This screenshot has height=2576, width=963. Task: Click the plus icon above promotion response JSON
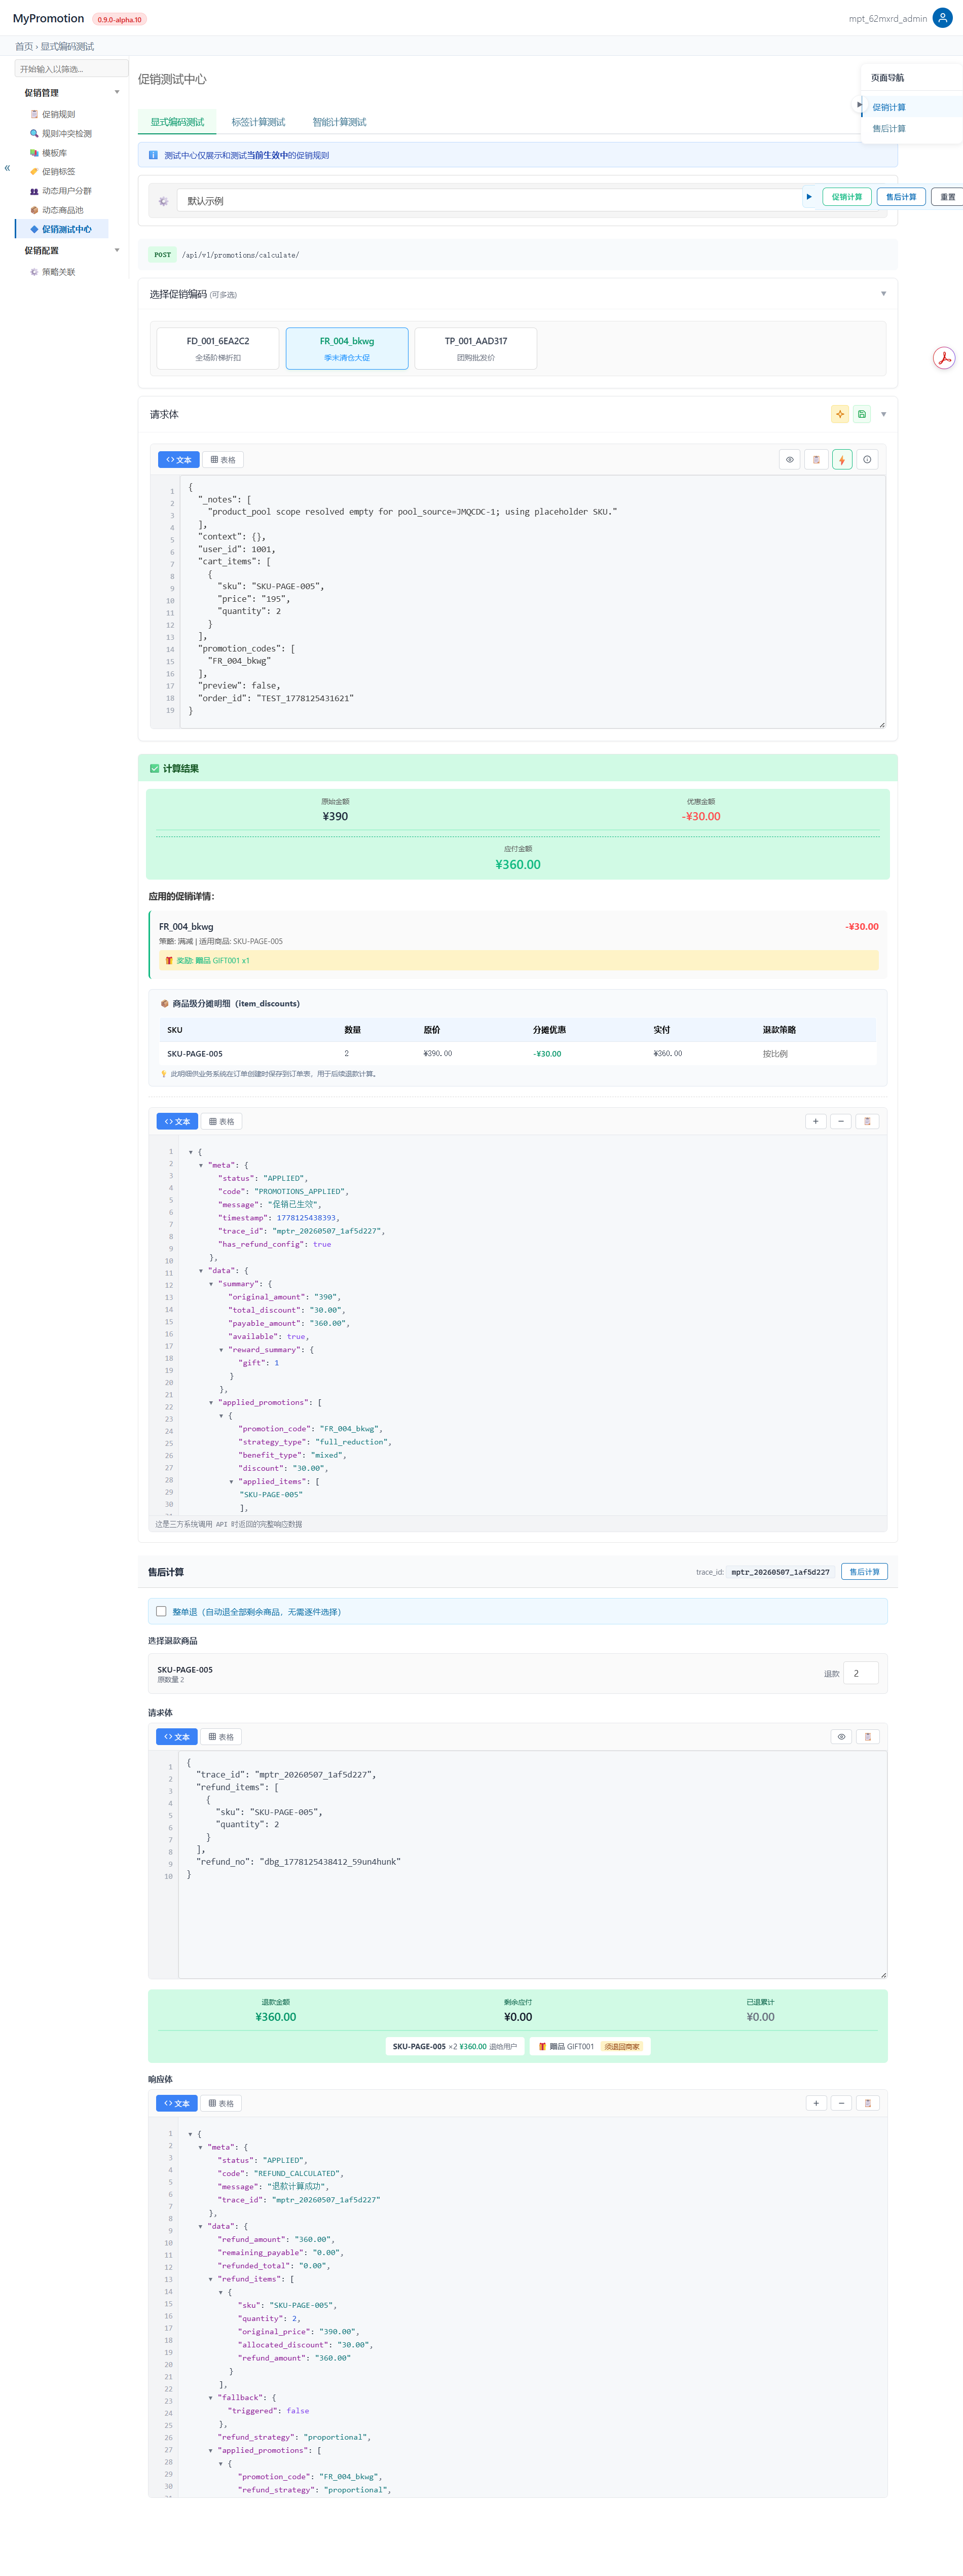click(x=816, y=1121)
